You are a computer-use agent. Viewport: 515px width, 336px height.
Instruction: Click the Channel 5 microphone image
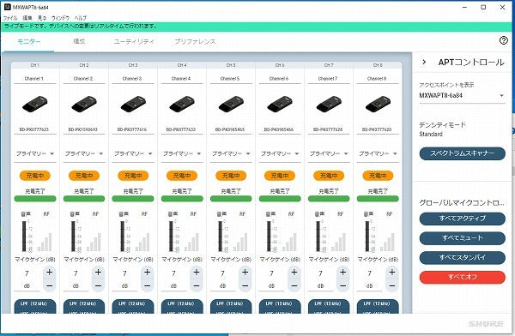tap(231, 105)
